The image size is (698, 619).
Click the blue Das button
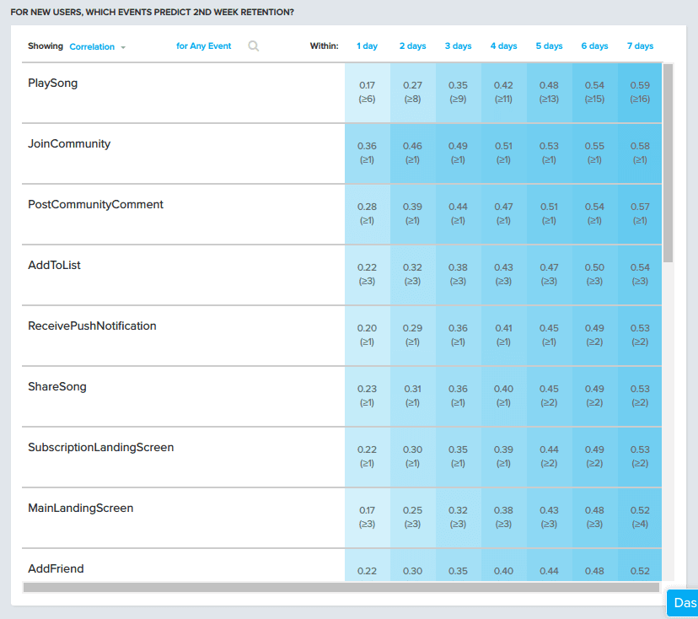pyautogui.click(x=684, y=603)
